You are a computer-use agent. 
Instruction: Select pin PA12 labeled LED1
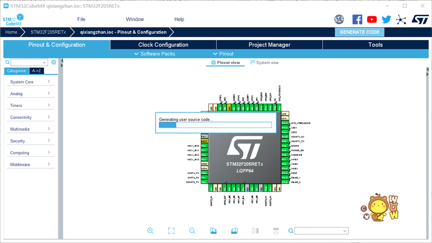pos(285,128)
